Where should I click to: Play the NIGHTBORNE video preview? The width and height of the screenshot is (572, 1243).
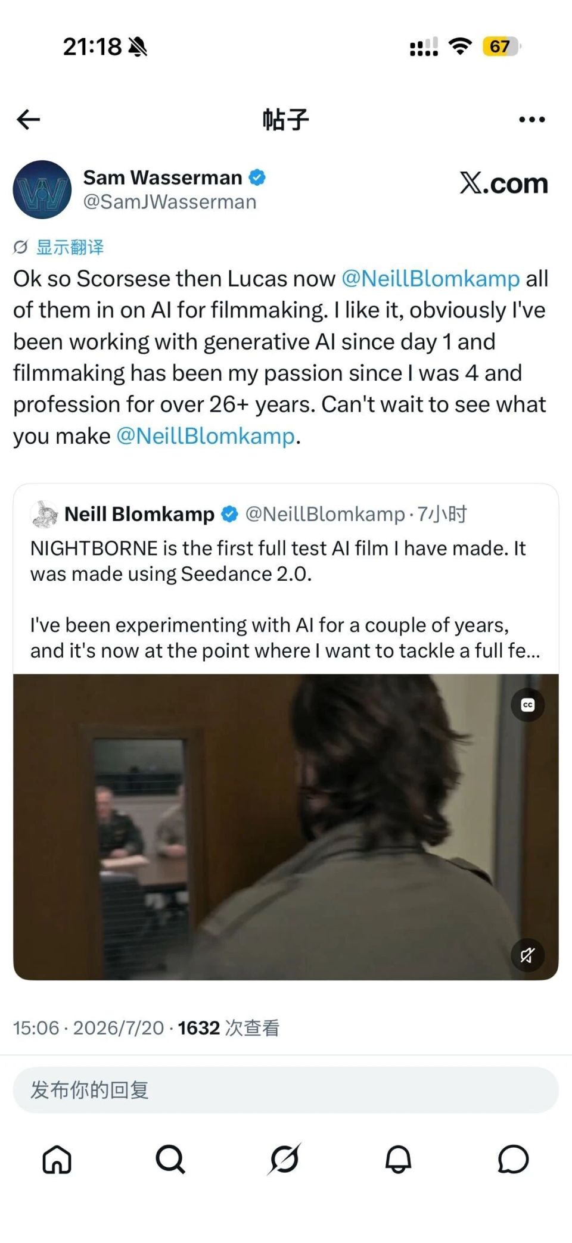pos(286,827)
